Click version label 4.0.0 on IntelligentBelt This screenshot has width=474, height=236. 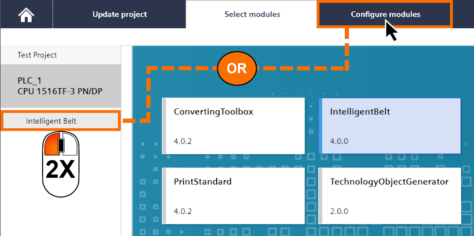pos(339,141)
